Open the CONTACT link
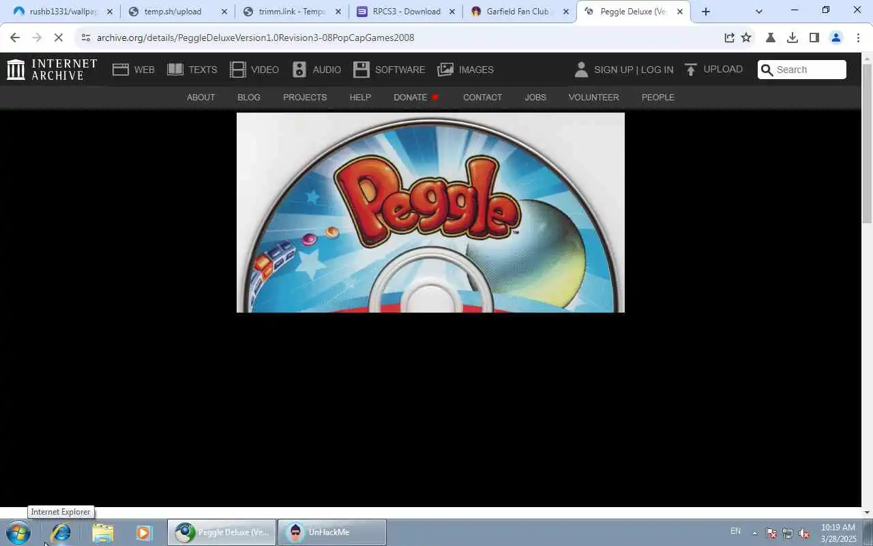 click(482, 98)
